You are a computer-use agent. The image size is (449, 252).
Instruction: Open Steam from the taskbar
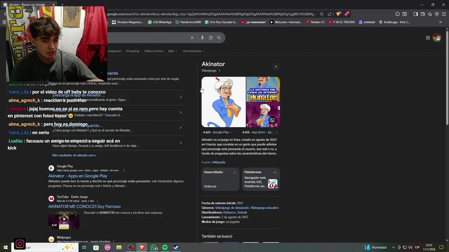[x=176, y=247]
